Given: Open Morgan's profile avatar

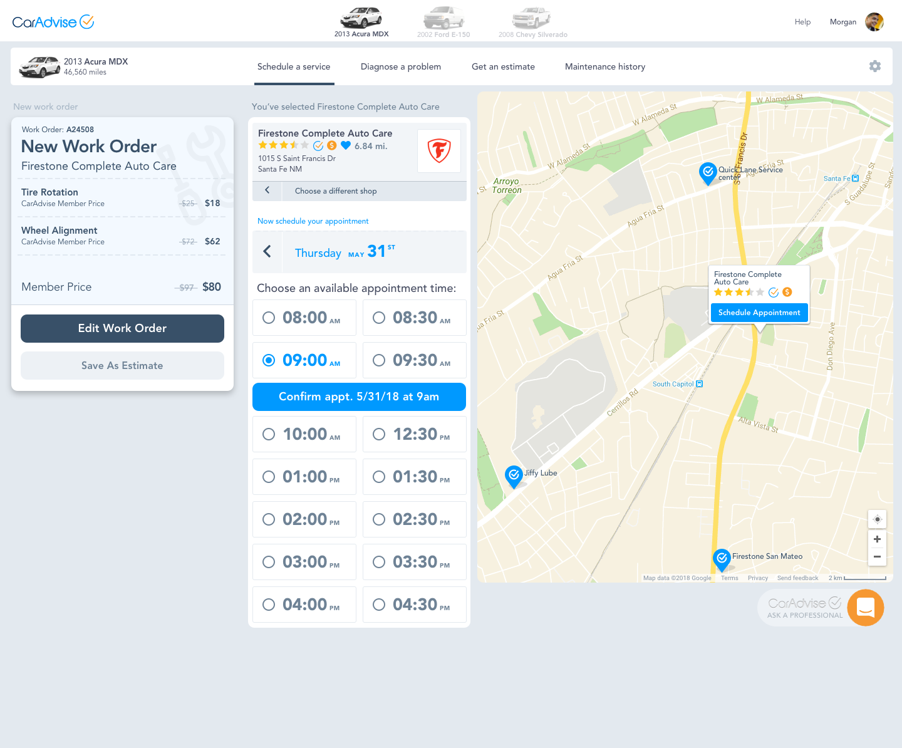Looking at the screenshot, I should (x=874, y=22).
